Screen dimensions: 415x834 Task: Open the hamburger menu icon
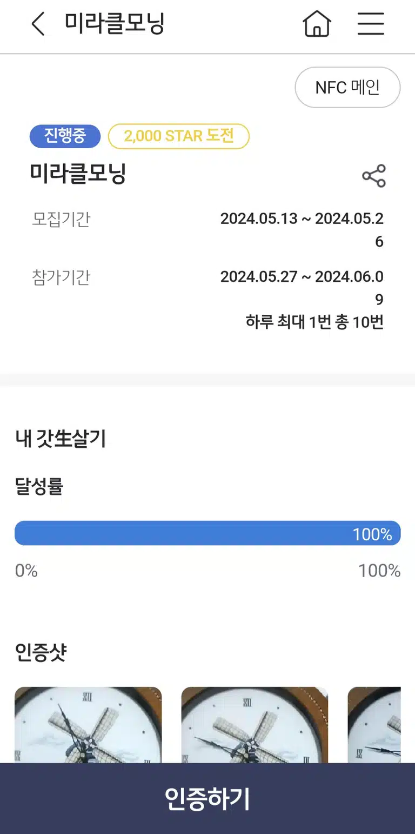tap(371, 24)
